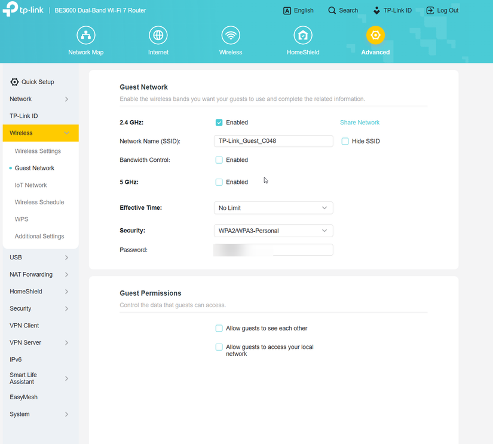This screenshot has height=444, width=493.
Task: Expand the NAT Forwarding chevron
Action: tap(67, 275)
